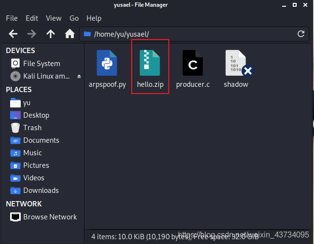Click the Browse Network icon
314x244 pixels.
click(15, 217)
